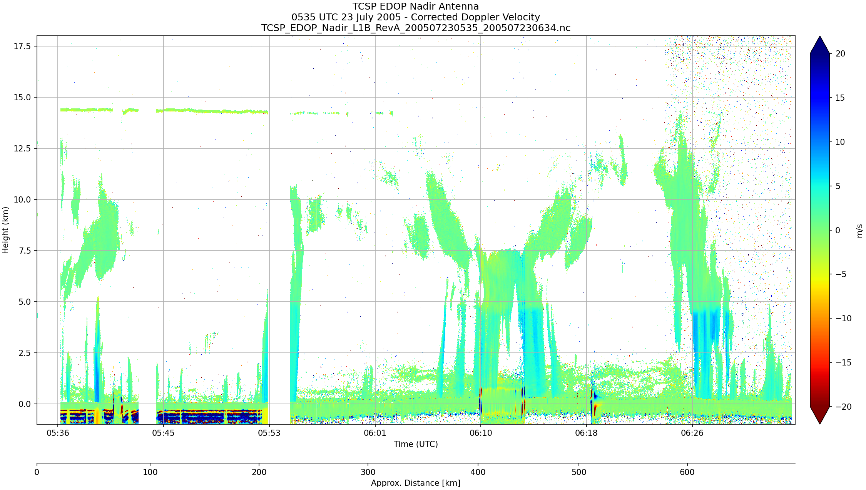
Task: Click the colorbar 'm/s' units label
Action: tap(860, 231)
